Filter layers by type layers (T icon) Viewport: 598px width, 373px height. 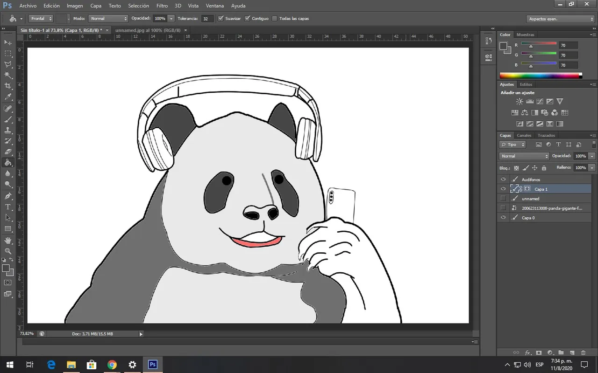point(558,145)
